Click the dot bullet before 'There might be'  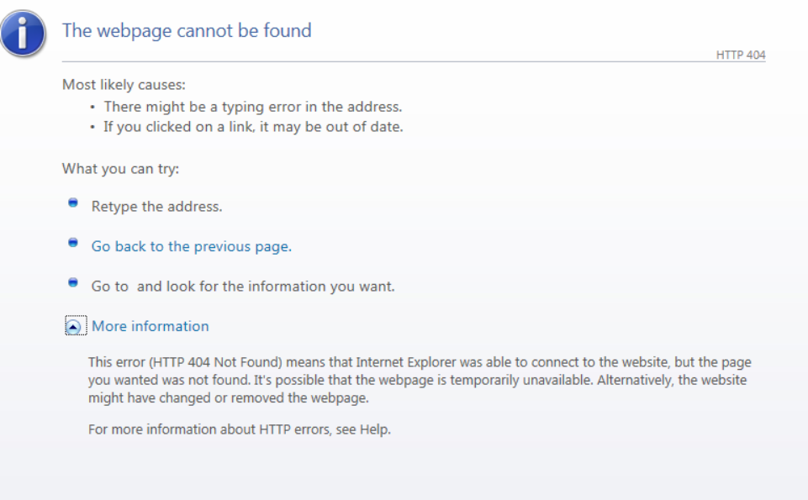click(x=92, y=107)
